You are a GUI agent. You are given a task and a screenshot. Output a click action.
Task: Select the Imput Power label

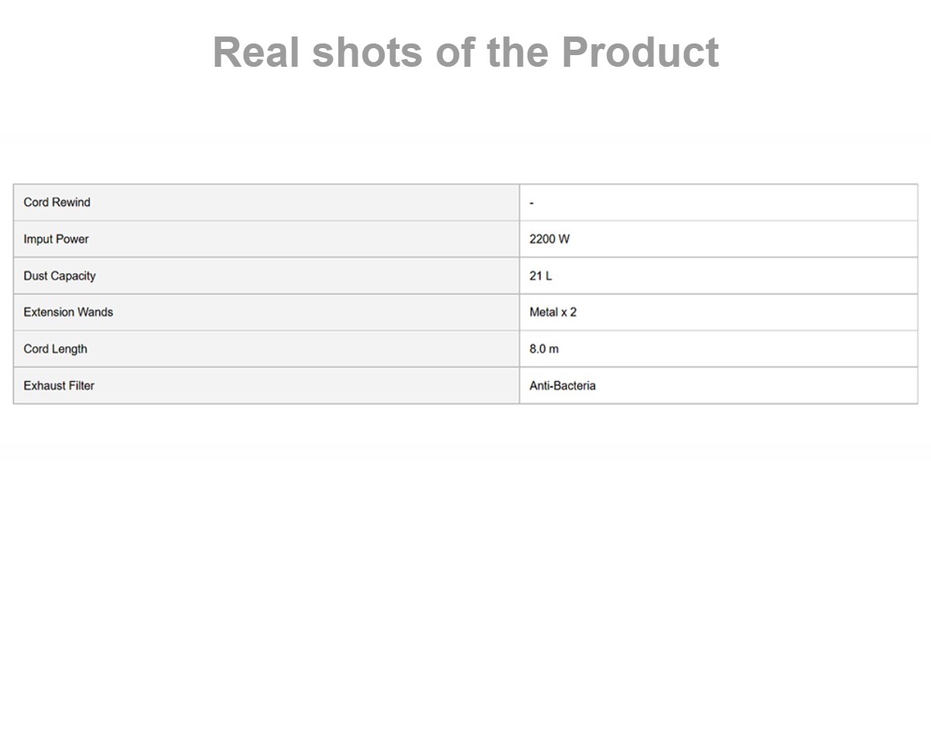56,239
